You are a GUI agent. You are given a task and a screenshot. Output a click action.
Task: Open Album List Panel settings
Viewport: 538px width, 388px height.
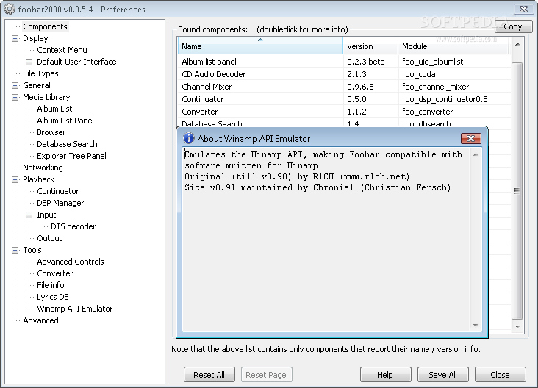point(65,121)
